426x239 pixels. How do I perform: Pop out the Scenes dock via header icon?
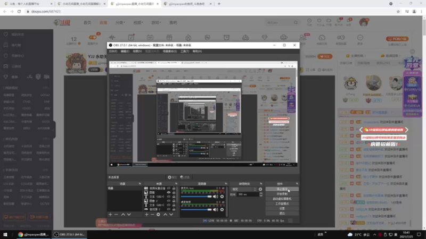pos(140,184)
